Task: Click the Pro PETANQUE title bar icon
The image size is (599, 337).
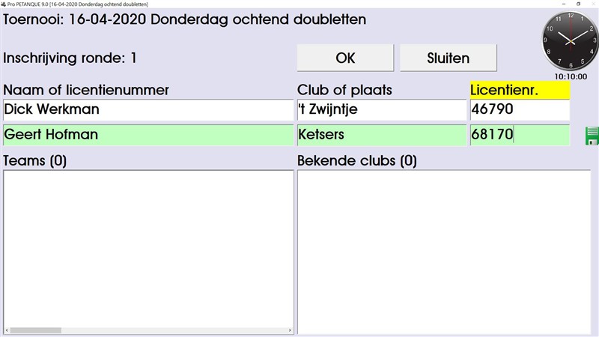Action: click(x=4, y=4)
